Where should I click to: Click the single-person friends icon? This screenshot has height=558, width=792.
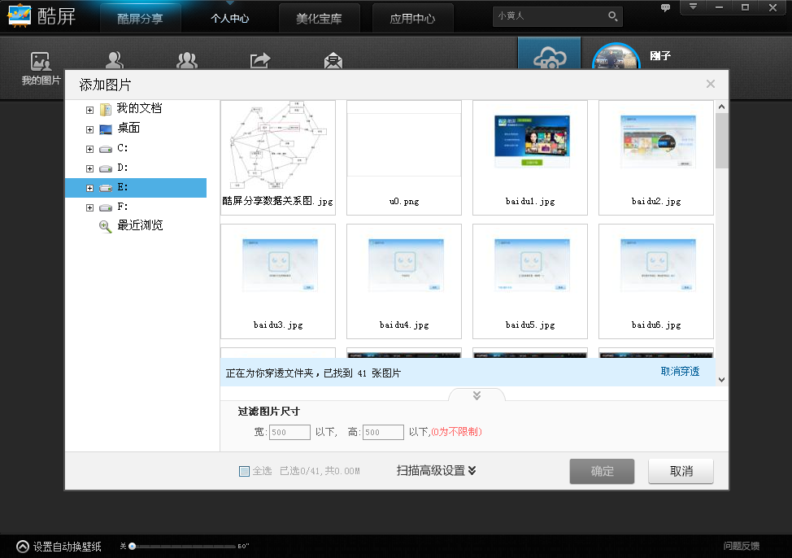114,60
